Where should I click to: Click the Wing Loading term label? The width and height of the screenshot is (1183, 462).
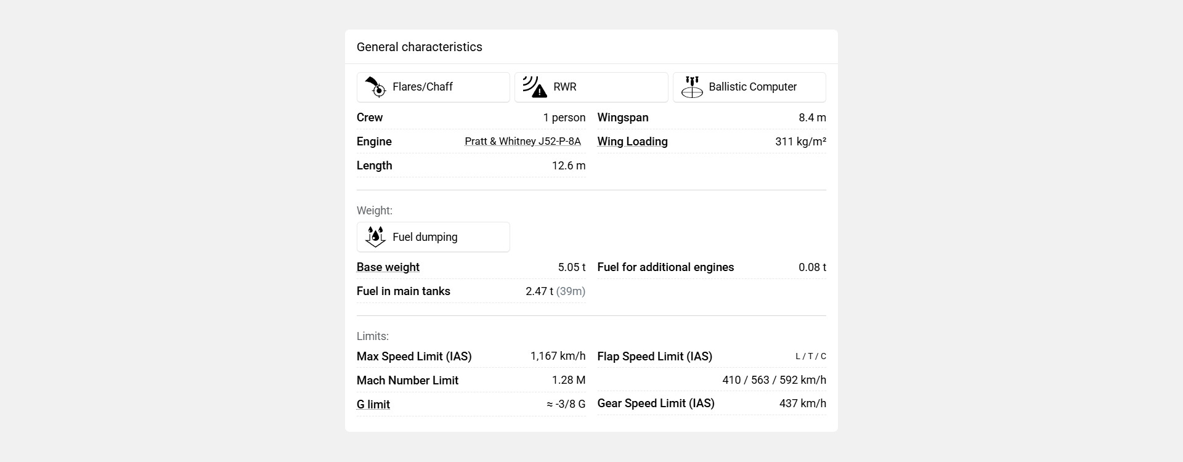pyautogui.click(x=632, y=142)
